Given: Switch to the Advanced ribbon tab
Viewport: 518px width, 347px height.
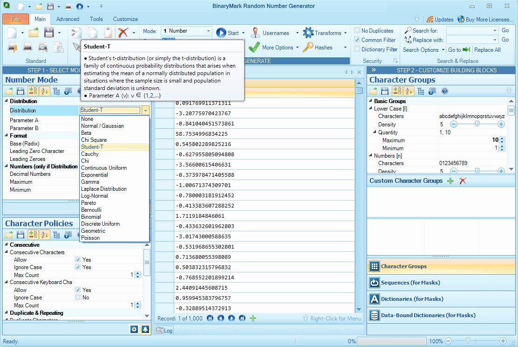Looking at the screenshot, I should click(x=68, y=19).
